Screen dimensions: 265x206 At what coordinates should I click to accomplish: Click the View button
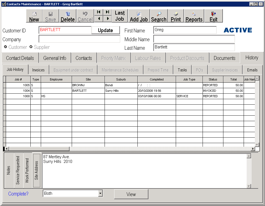pos(131,194)
